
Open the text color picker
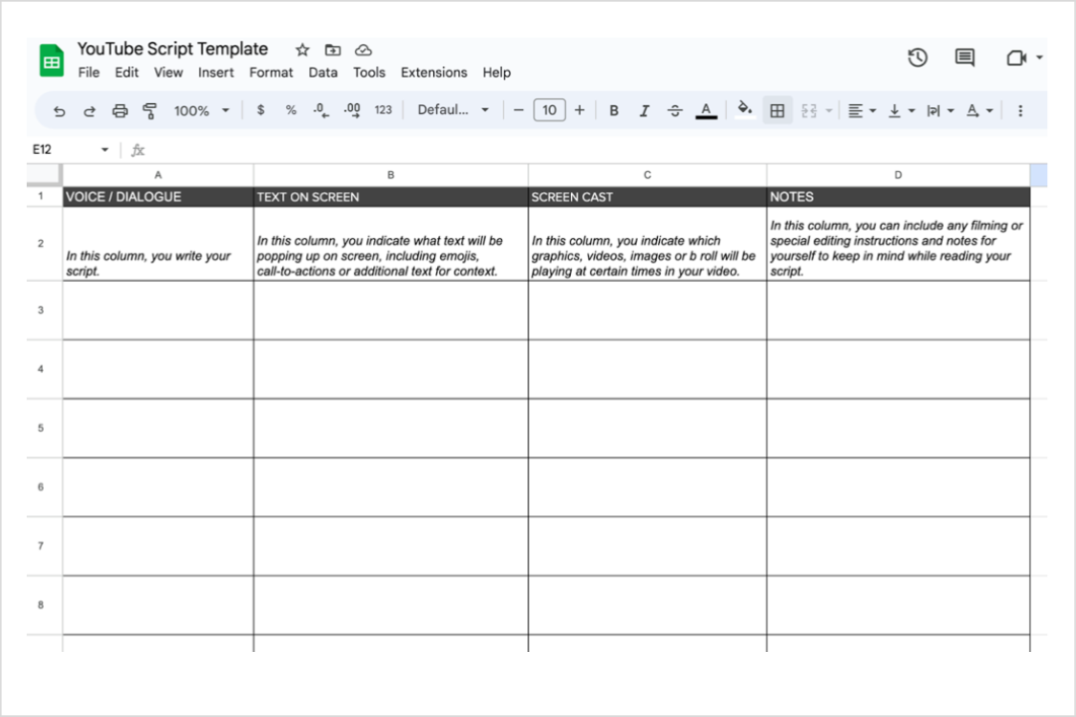[x=706, y=111]
